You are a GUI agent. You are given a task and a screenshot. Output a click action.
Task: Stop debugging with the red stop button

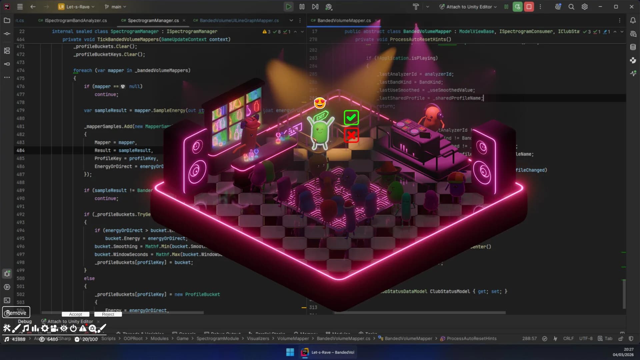point(529,7)
